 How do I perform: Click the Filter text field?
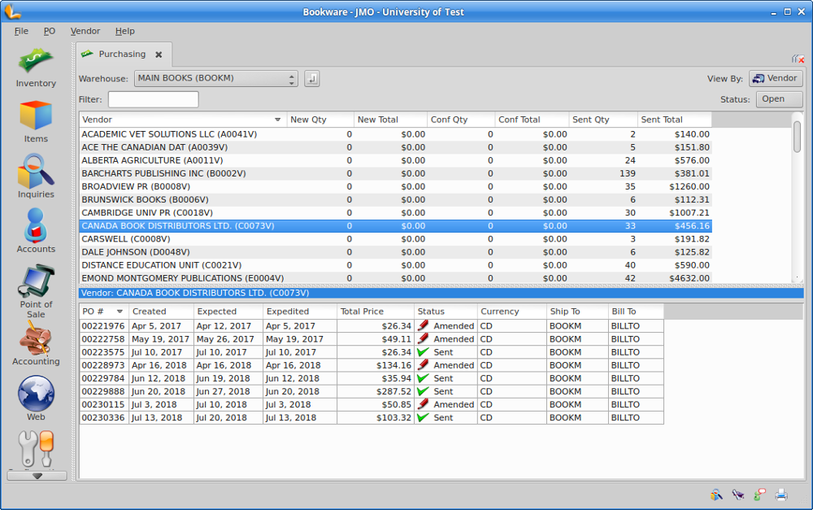coord(153,99)
